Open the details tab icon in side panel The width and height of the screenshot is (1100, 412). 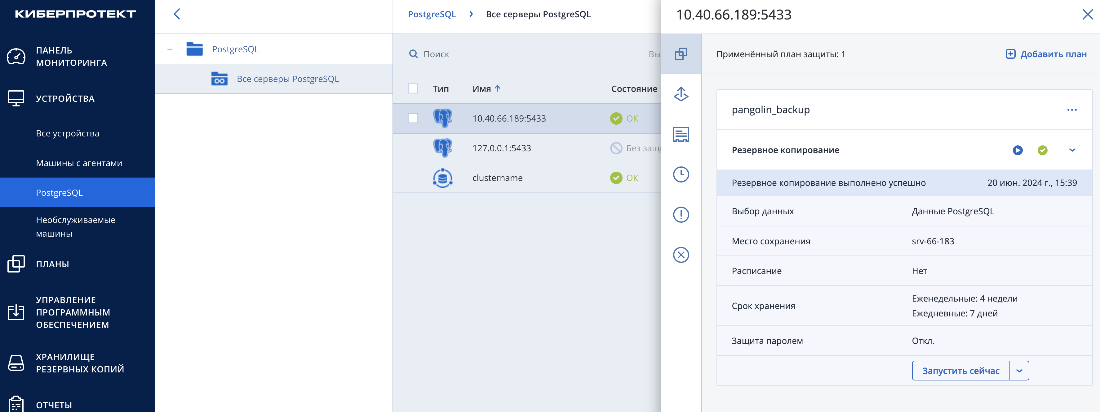coord(681,134)
